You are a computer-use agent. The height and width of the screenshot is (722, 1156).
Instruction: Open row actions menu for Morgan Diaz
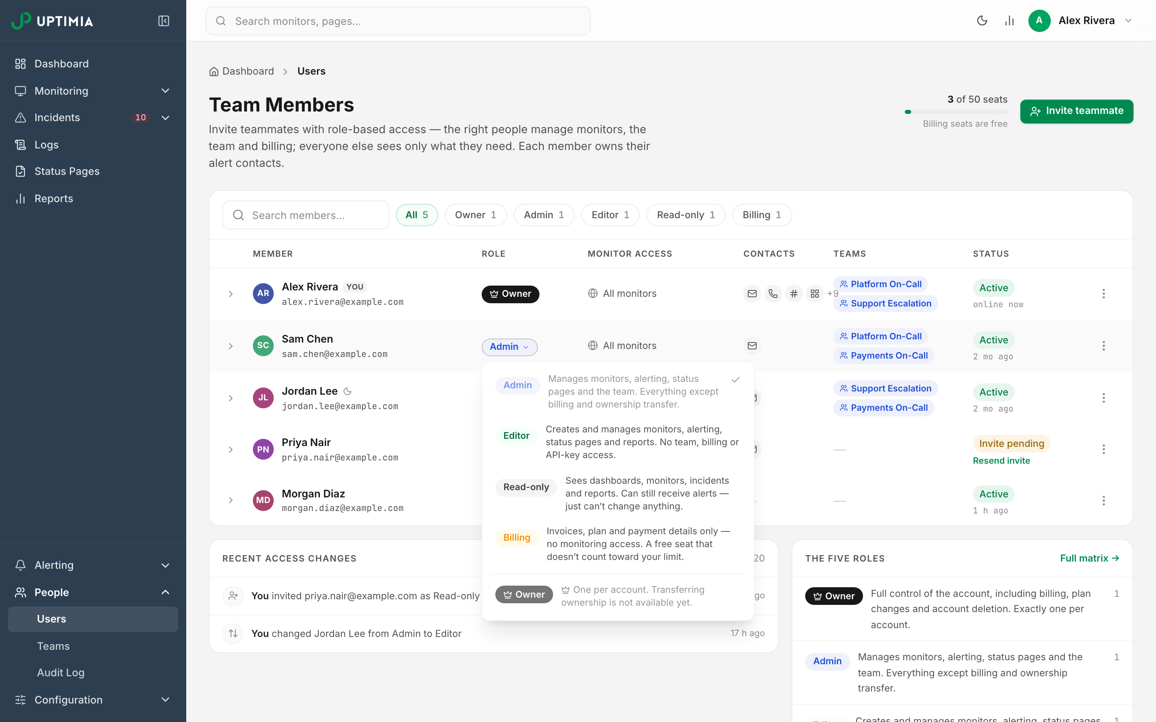1103,501
